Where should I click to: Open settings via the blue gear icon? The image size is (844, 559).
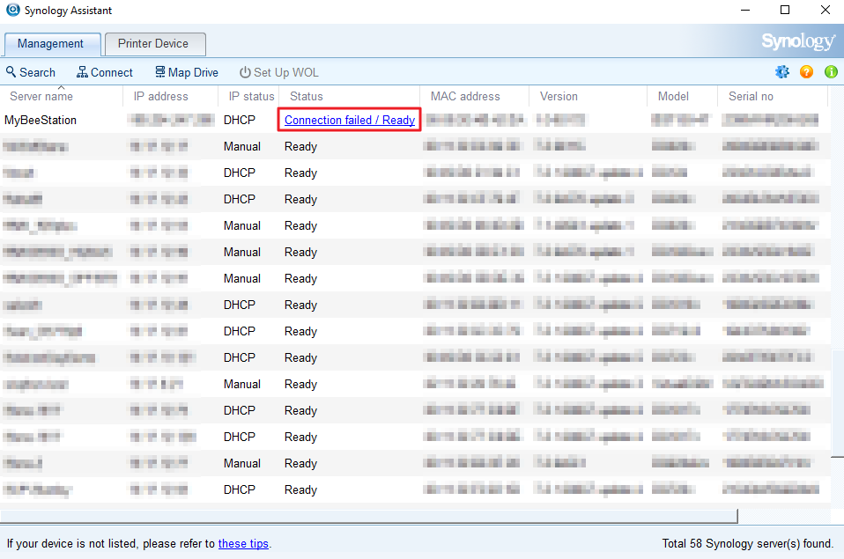782,71
